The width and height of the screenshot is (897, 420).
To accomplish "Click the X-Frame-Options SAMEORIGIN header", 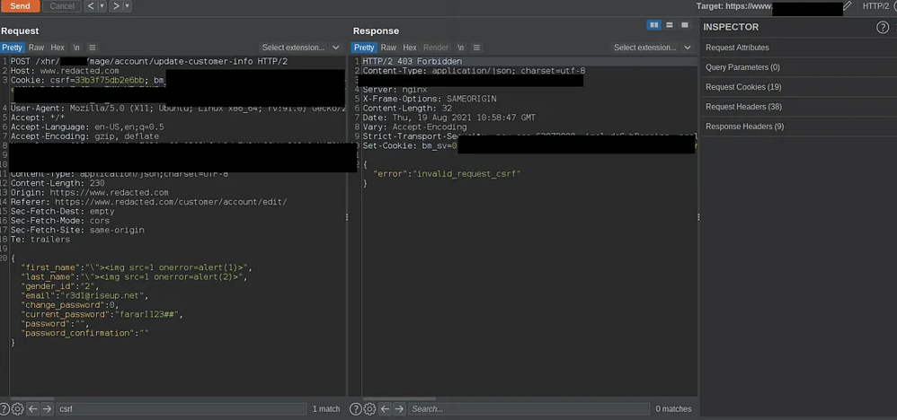I will [430, 99].
